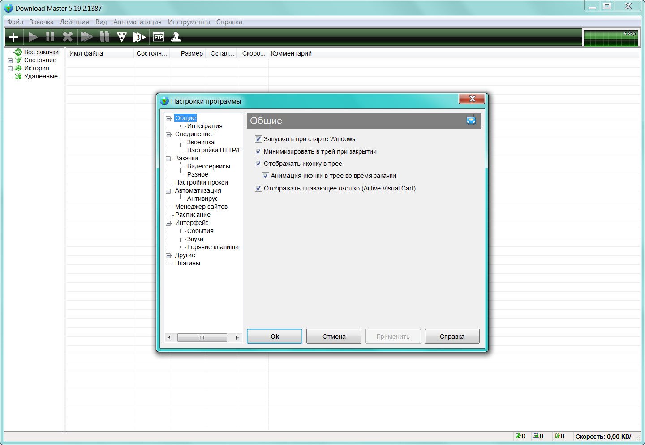The height and width of the screenshot is (445, 645).
Task: Select Горячие клавиши in settings tree
Action: coord(213,247)
